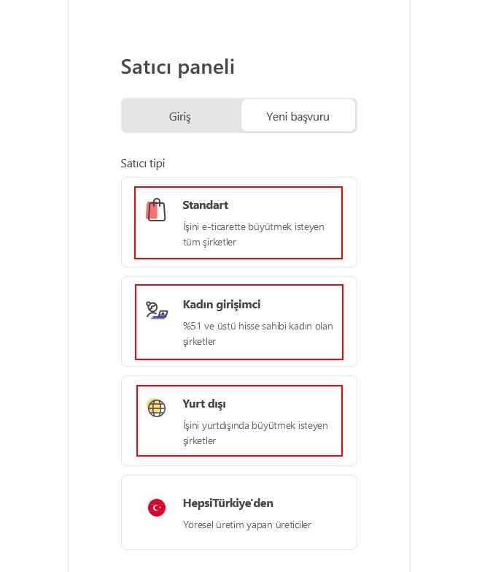The image size is (501, 572).
Task: Click the "Satıcı paneli" heading
Action: 177,67
